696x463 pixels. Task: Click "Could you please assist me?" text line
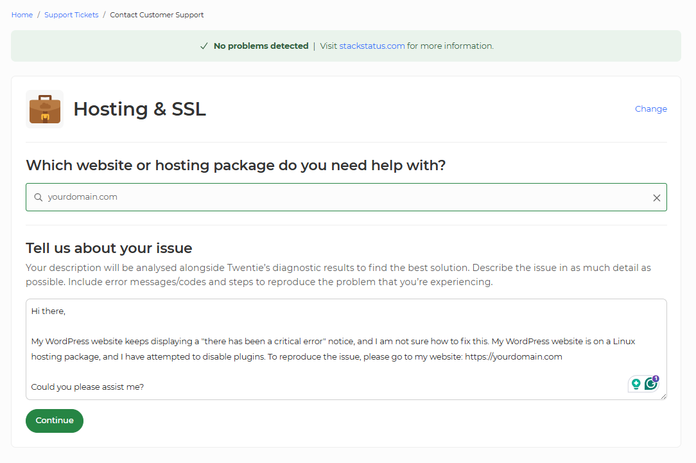(x=87, y=387)
